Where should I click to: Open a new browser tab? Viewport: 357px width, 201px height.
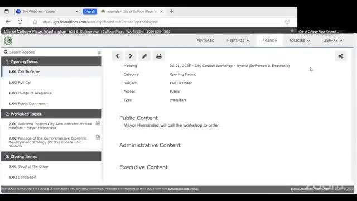pyautogui.click(x=171, y=11)
